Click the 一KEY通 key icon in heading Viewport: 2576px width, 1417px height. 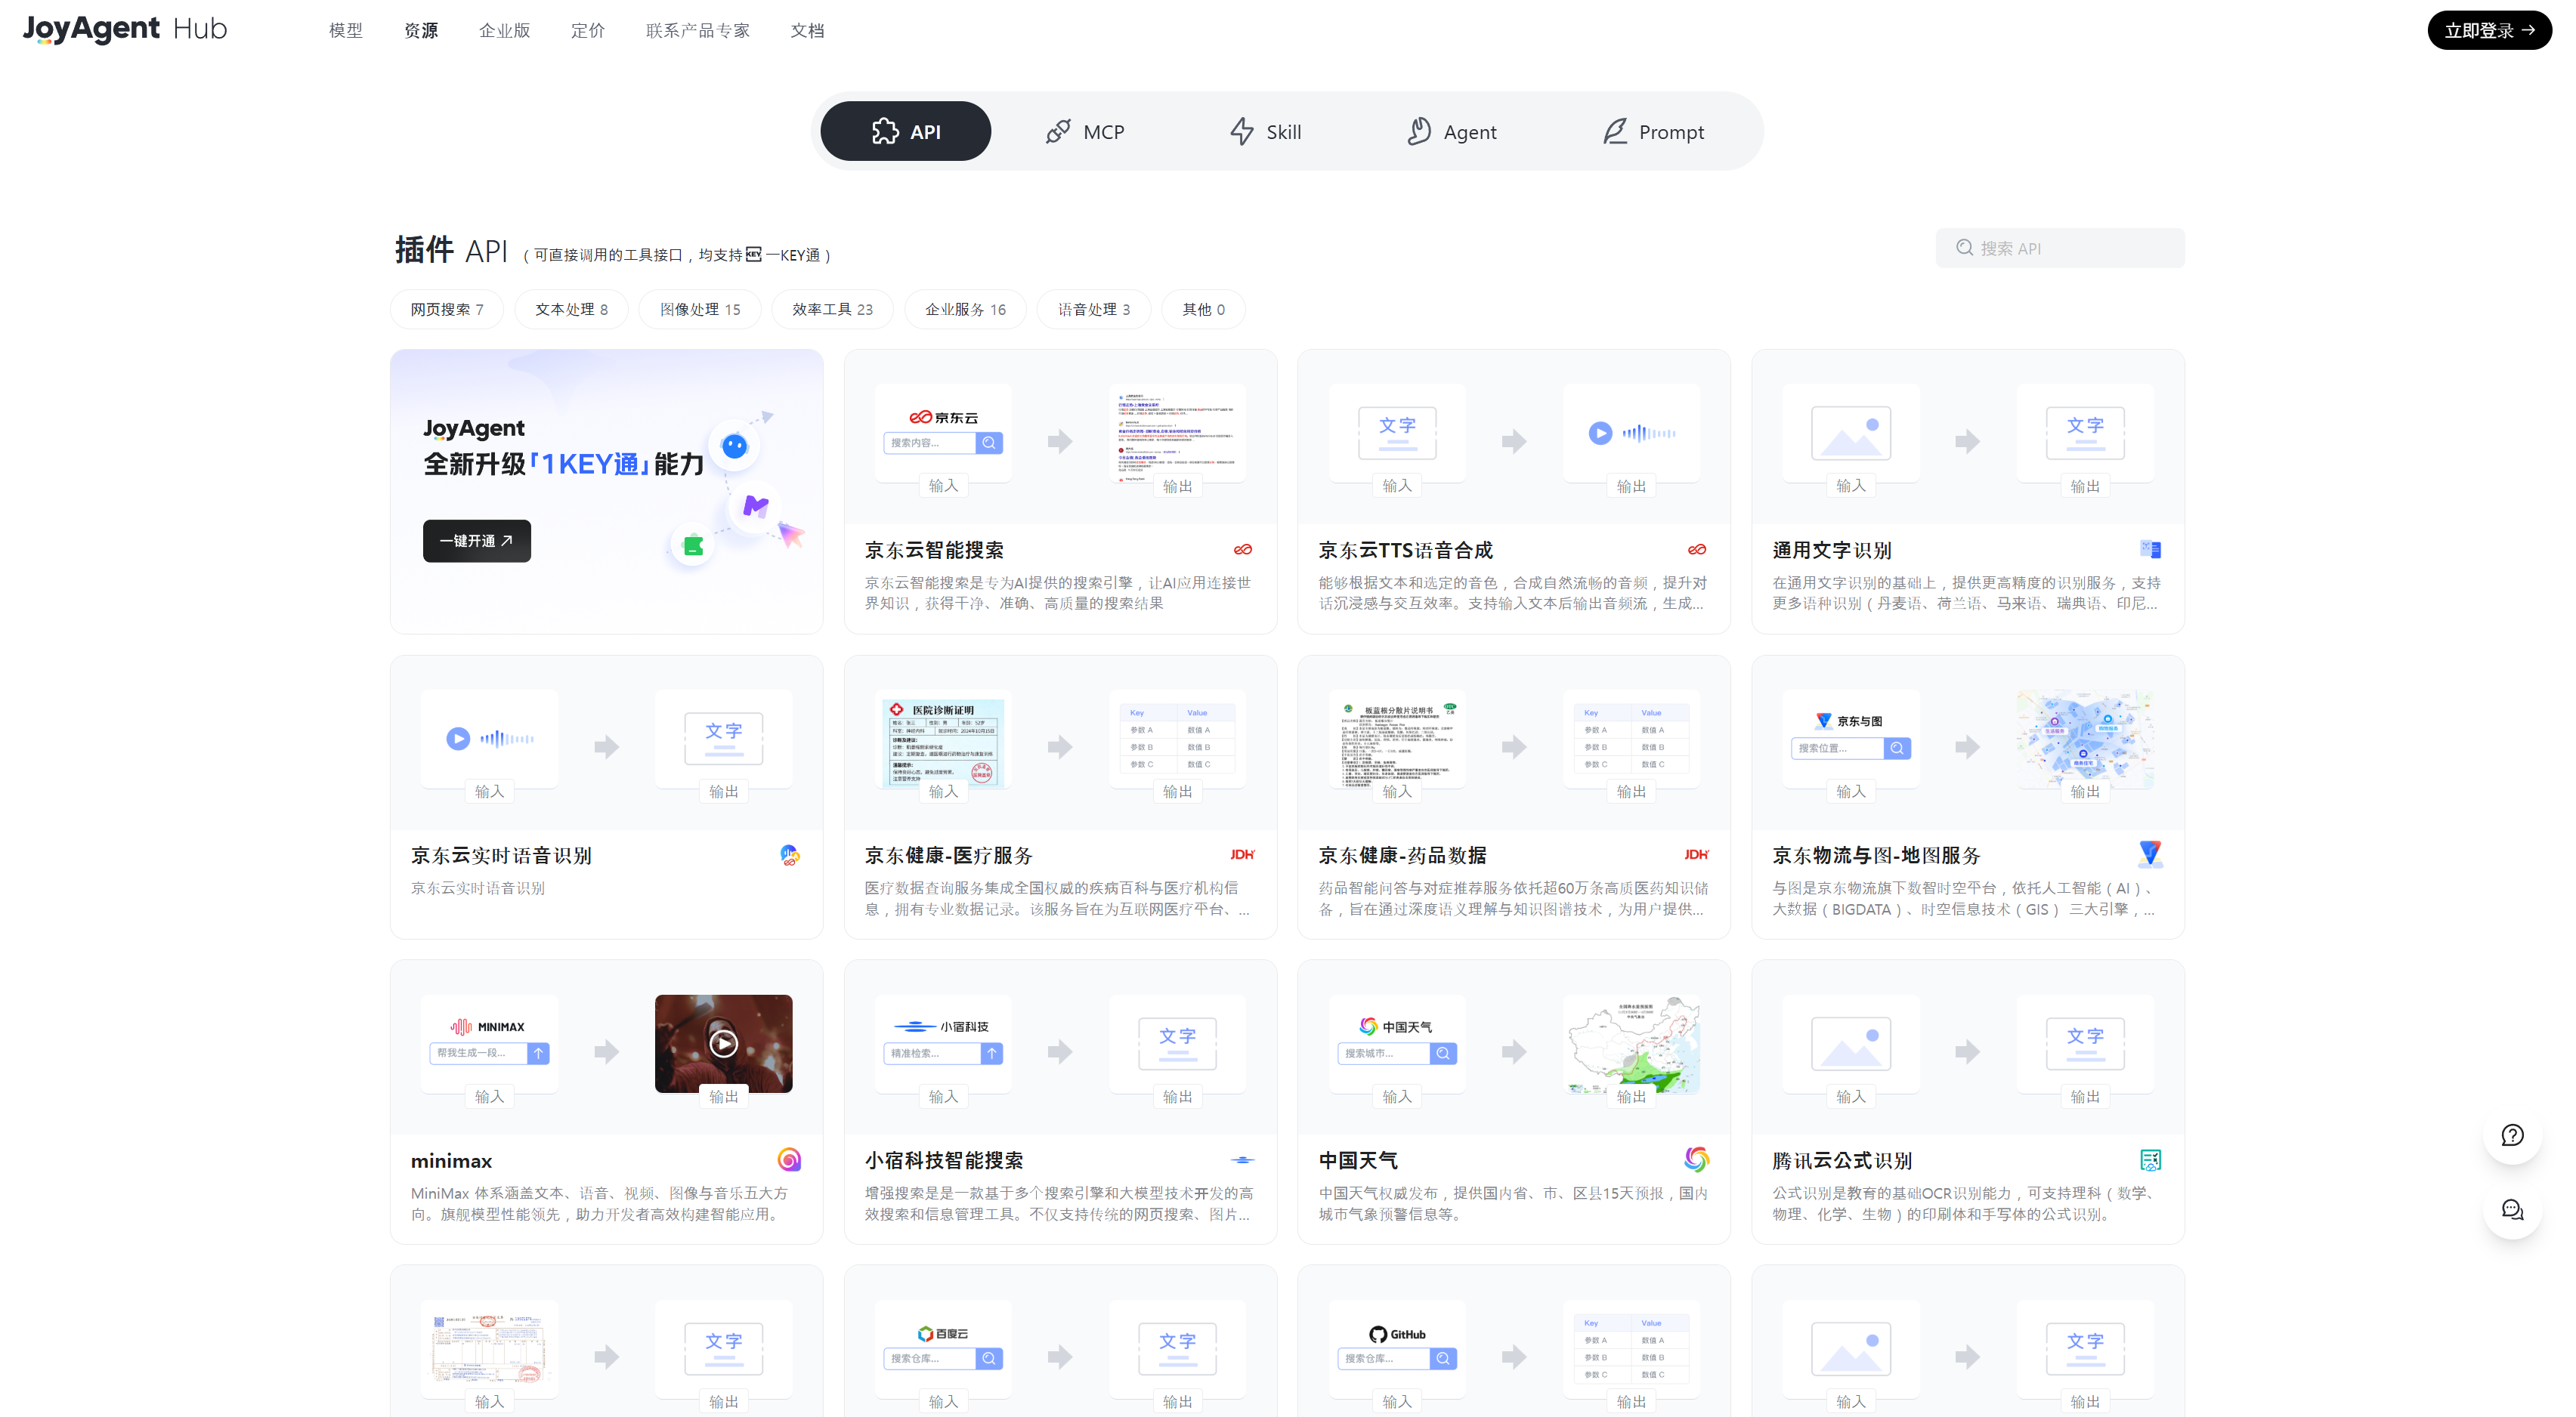(754, 254)
